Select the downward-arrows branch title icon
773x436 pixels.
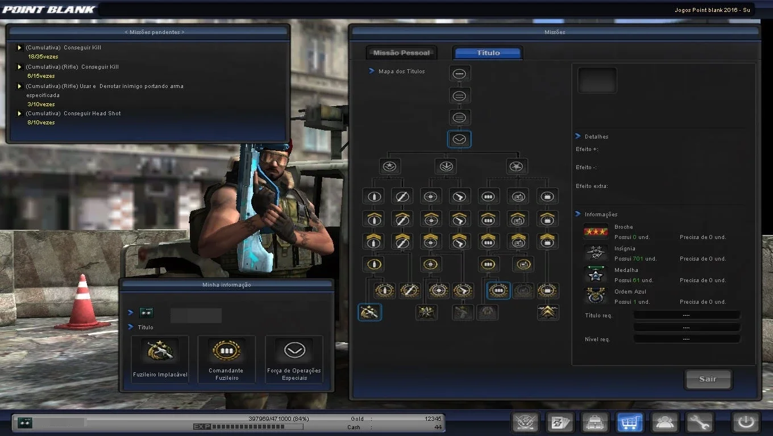(445, 166)
